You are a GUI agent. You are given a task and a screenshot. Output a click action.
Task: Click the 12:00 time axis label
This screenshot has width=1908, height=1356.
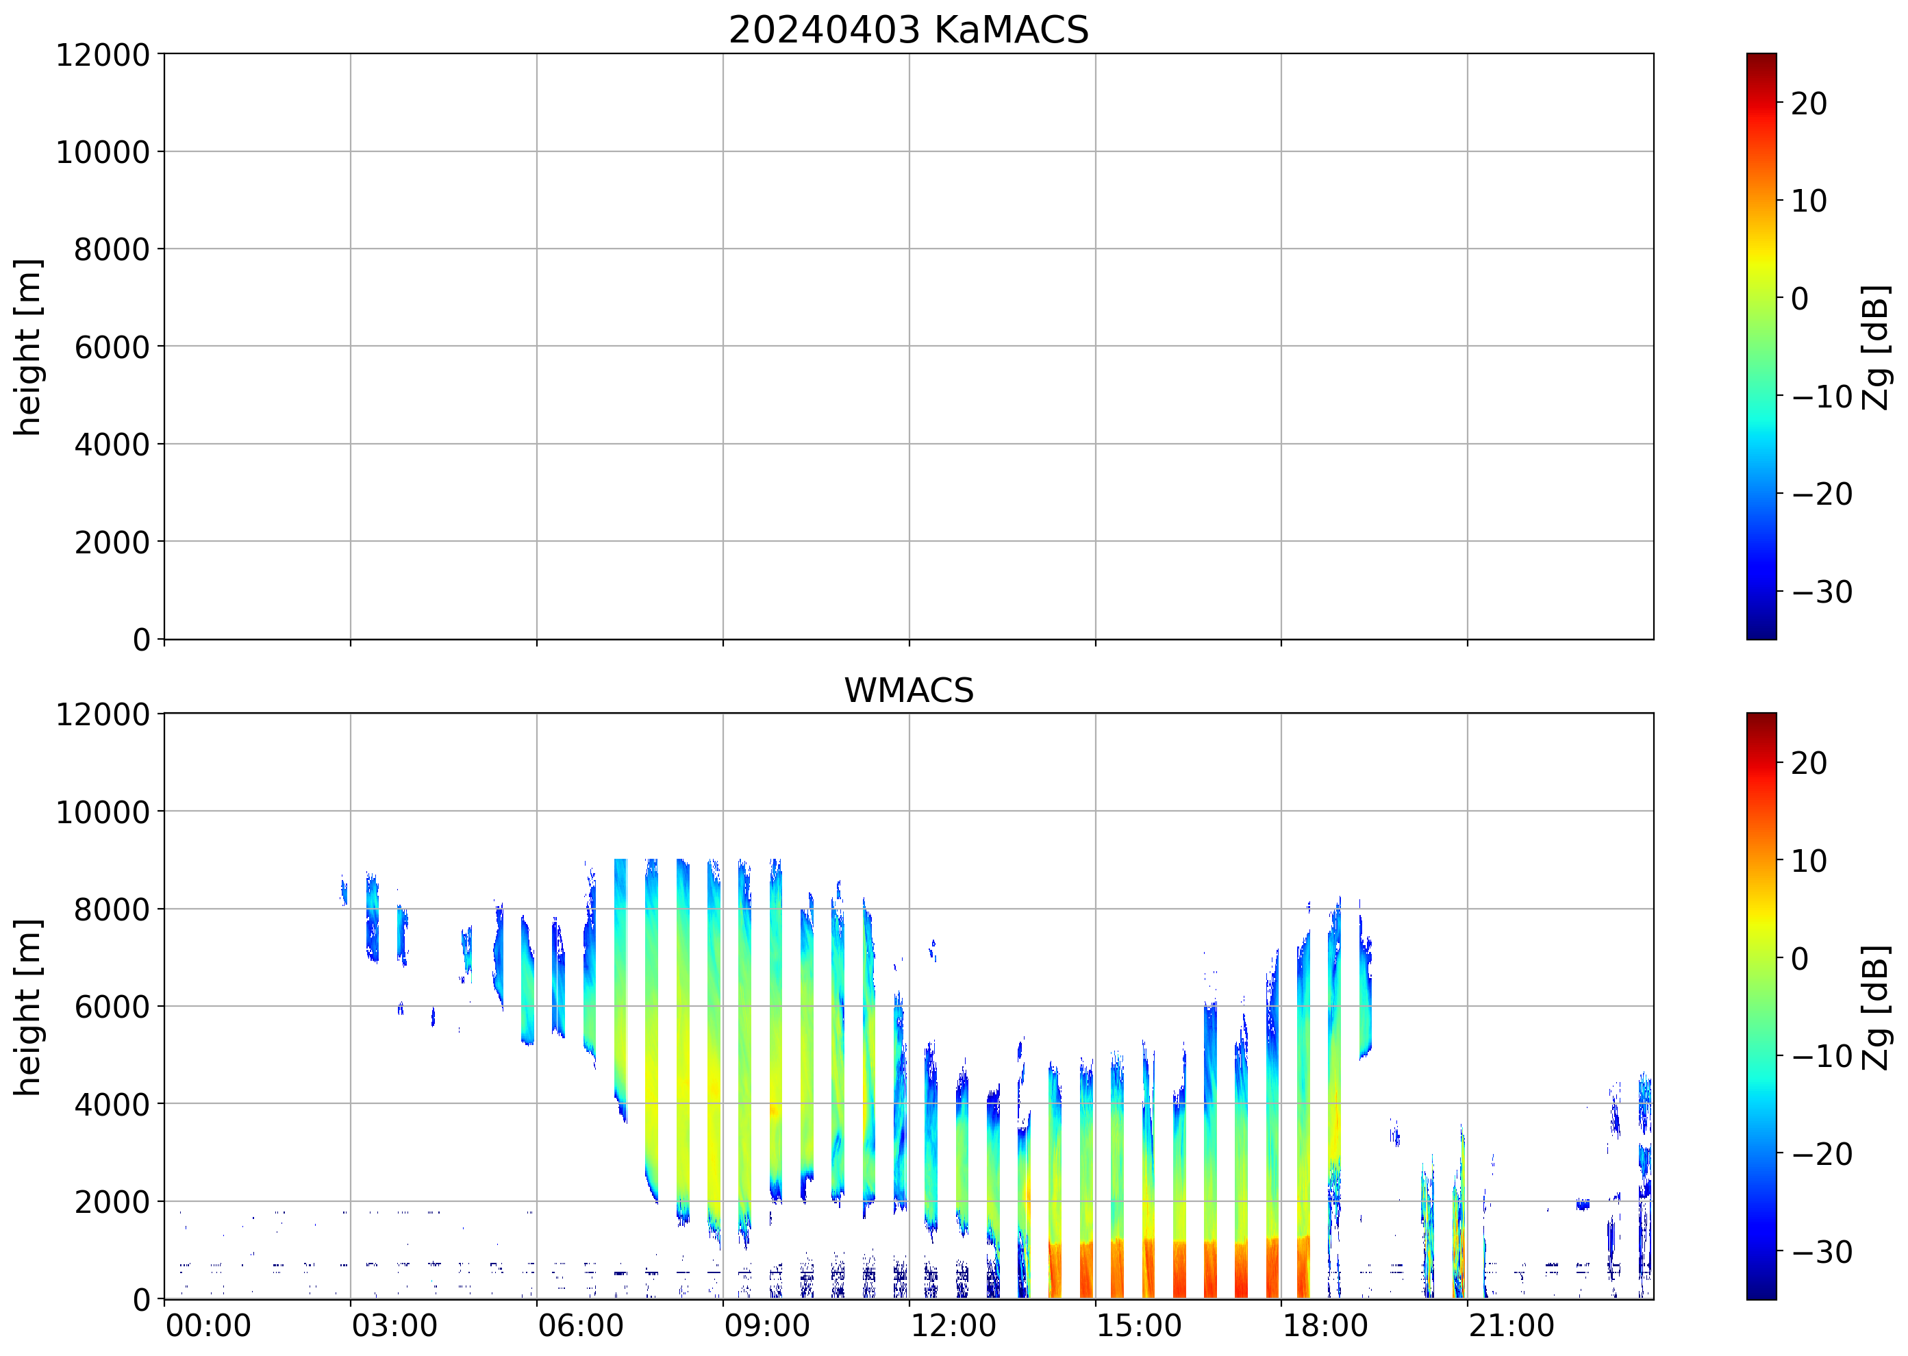point(953,1326)
